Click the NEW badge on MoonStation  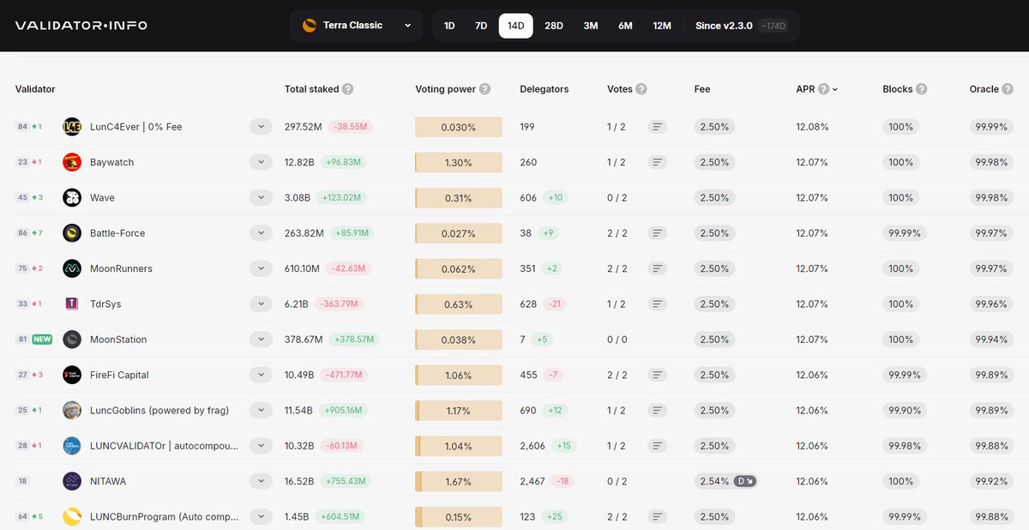[42, 340]
